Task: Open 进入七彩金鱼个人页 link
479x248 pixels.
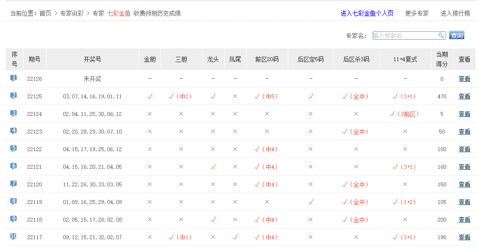Action: 367,13
